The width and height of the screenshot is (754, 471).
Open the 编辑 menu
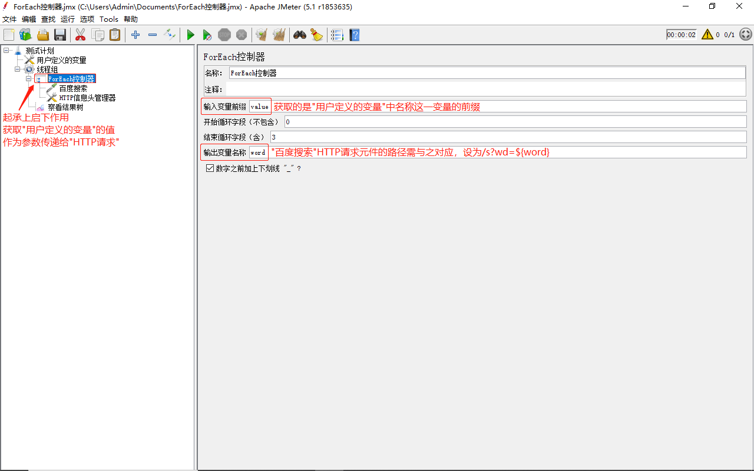click(x=29, y=19)
